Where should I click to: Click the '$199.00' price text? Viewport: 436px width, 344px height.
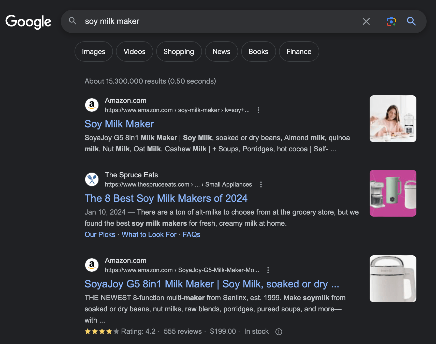click(223, 332)
